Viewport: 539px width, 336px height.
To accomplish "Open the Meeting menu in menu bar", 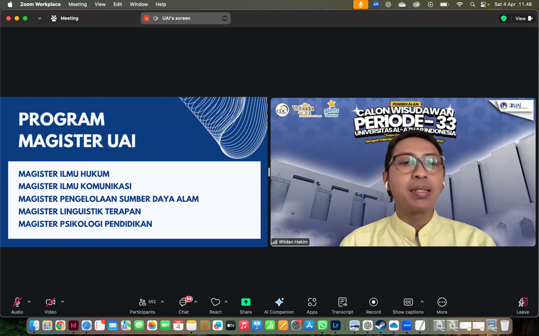I will pos(77,4).
